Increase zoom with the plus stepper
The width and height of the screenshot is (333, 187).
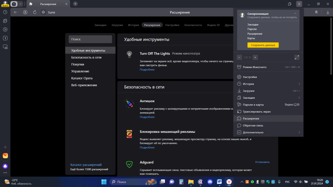(255, 57)
